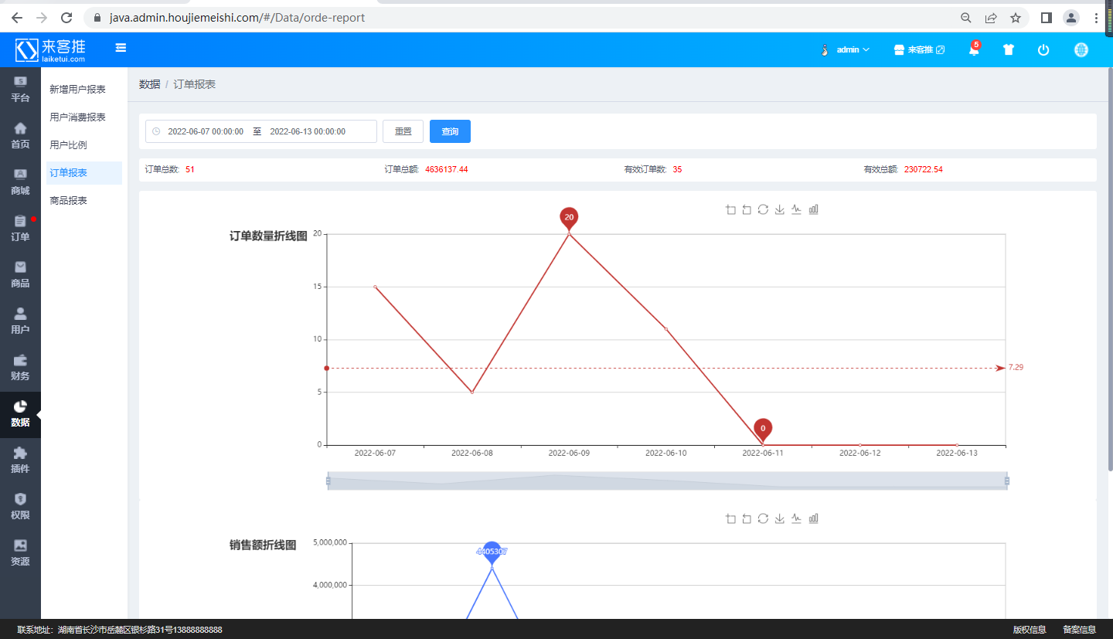Screen dimensions: 1113x639
Task: Open the 来客推 store link in the header
Action: 919,49
